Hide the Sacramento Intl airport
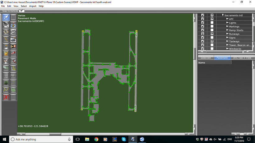Viewport: 255px width, 143px height. click(x=212, y=15)
